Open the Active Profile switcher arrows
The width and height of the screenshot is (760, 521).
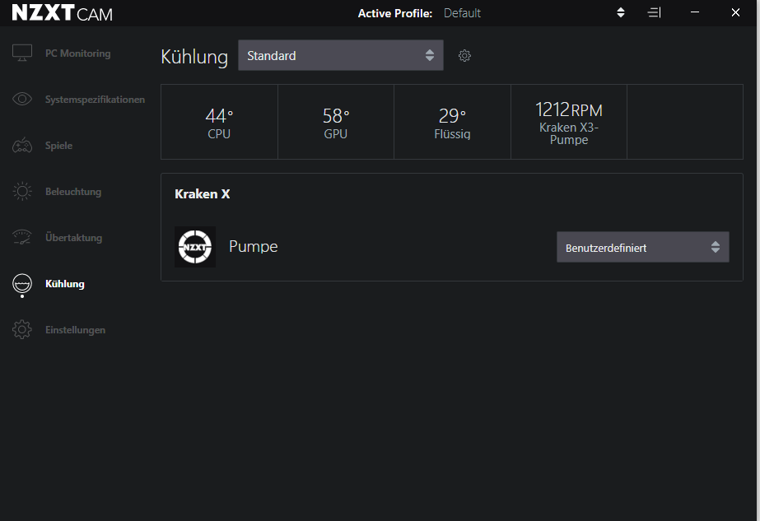620,12
